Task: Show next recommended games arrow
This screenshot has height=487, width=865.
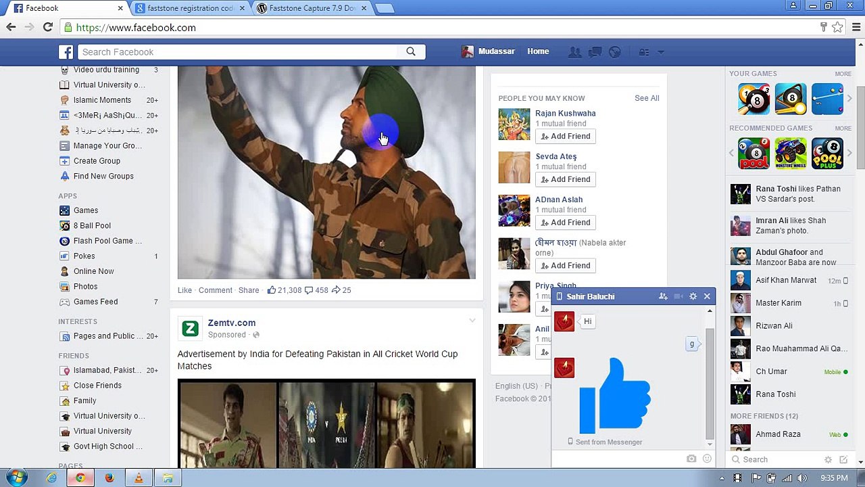Action: click(x=849, y=154)
